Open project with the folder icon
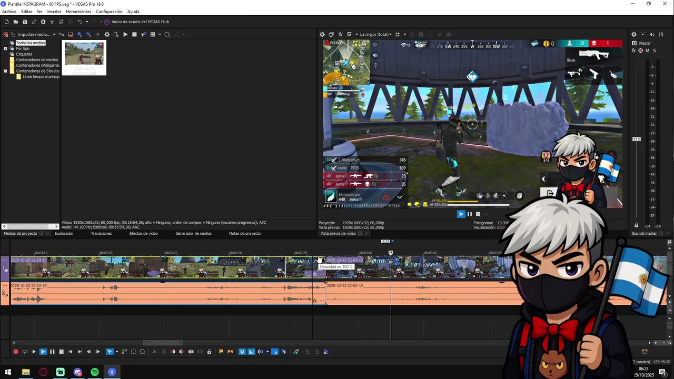This screenshot has width=674, height=379. pos(16,22)
